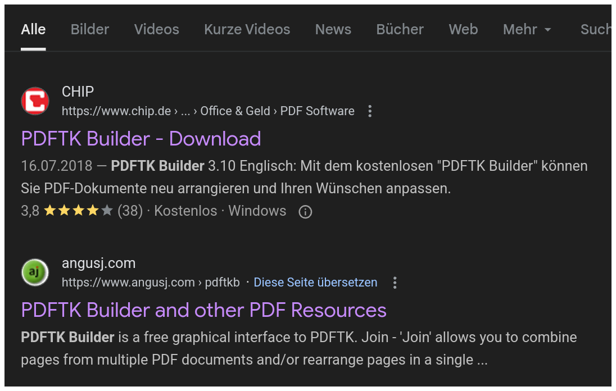Expand the Mehr dropdown

pos(527,29)
